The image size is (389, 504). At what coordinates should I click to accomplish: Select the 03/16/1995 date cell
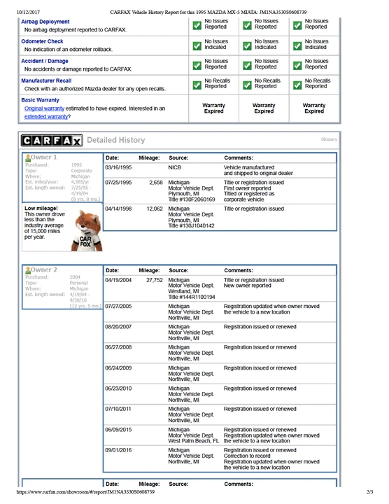118,167
